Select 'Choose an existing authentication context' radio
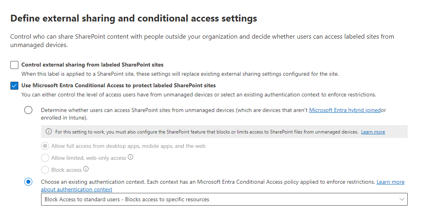The width and height of the screenshot is (426, 216). pos(28,182)
